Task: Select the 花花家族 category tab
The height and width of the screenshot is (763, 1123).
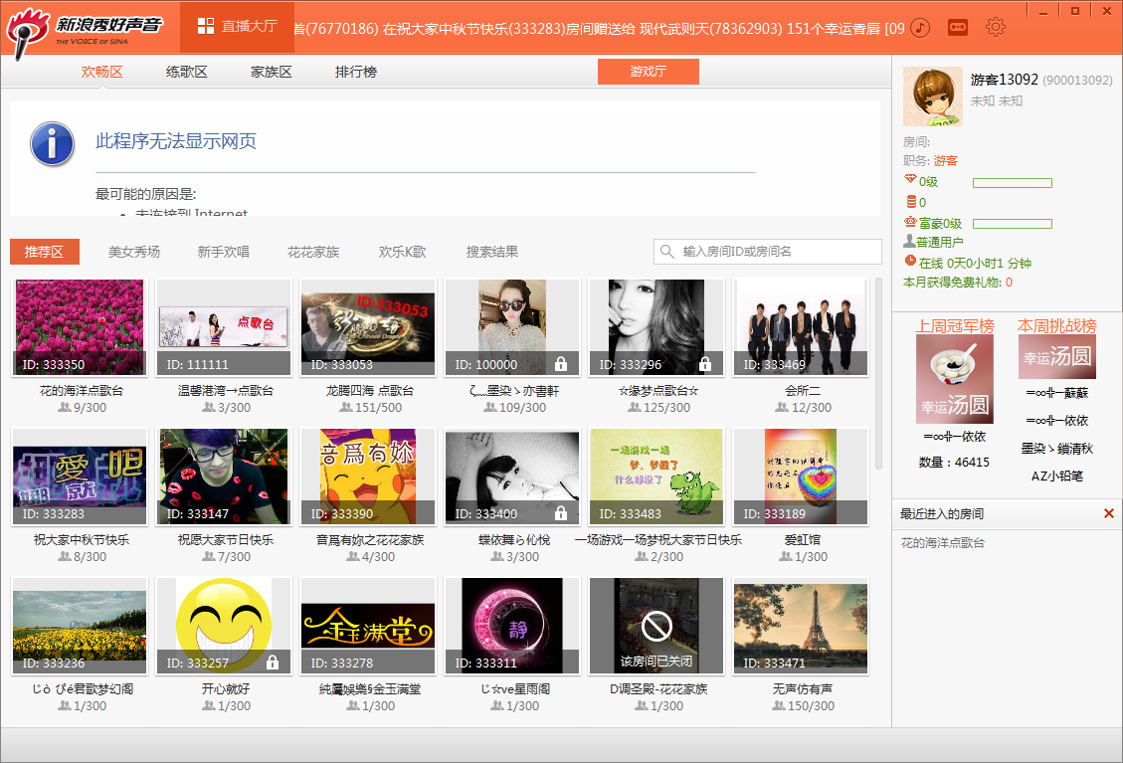Action: (x=313, y=252)
